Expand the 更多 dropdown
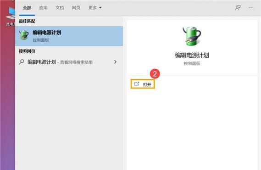Viewport: 261px width, 170px height. pos(95,8)
